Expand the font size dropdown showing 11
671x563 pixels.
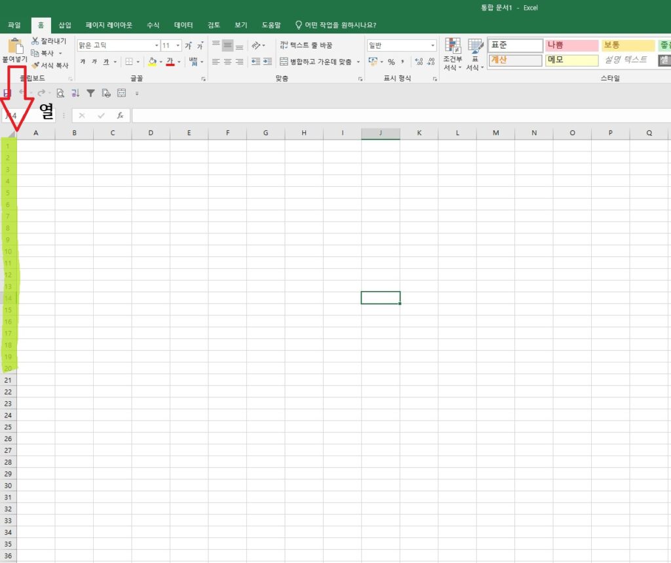tap(178, 45)
